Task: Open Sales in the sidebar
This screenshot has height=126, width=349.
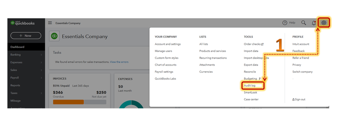Action: coord(14,70)
